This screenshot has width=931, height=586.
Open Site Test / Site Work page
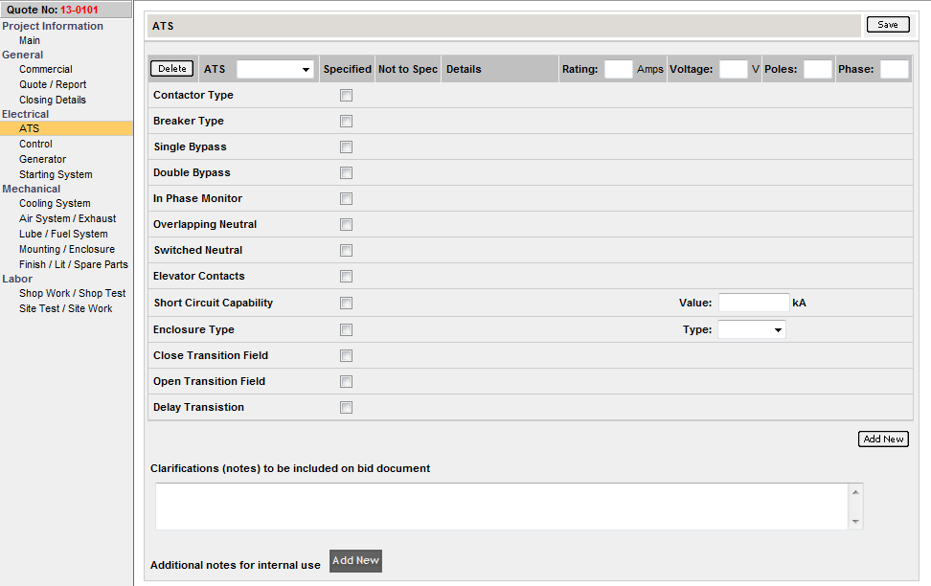tap(65, 308)
